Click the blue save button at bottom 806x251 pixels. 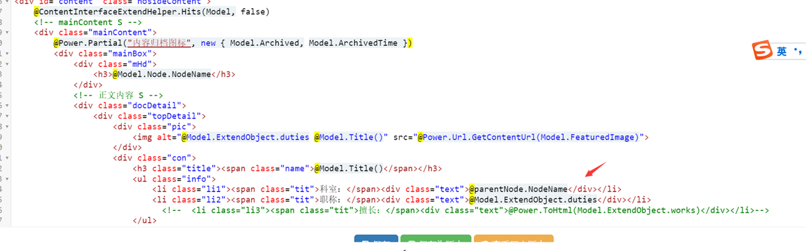(x=376, y=244)
